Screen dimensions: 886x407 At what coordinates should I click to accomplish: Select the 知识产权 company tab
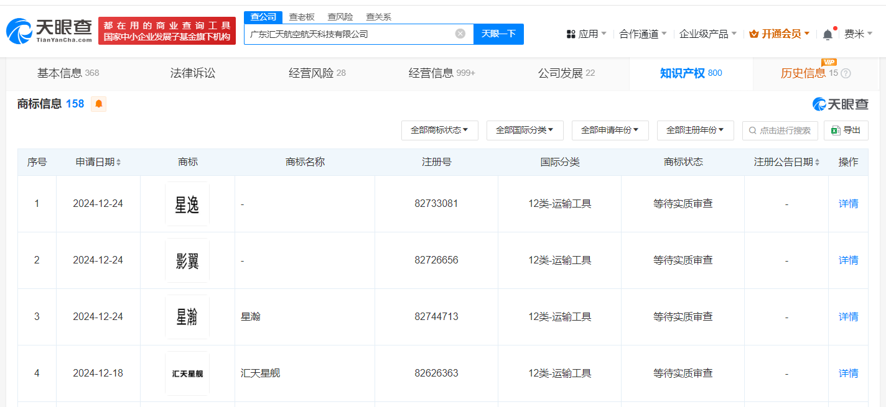(683, 73)
